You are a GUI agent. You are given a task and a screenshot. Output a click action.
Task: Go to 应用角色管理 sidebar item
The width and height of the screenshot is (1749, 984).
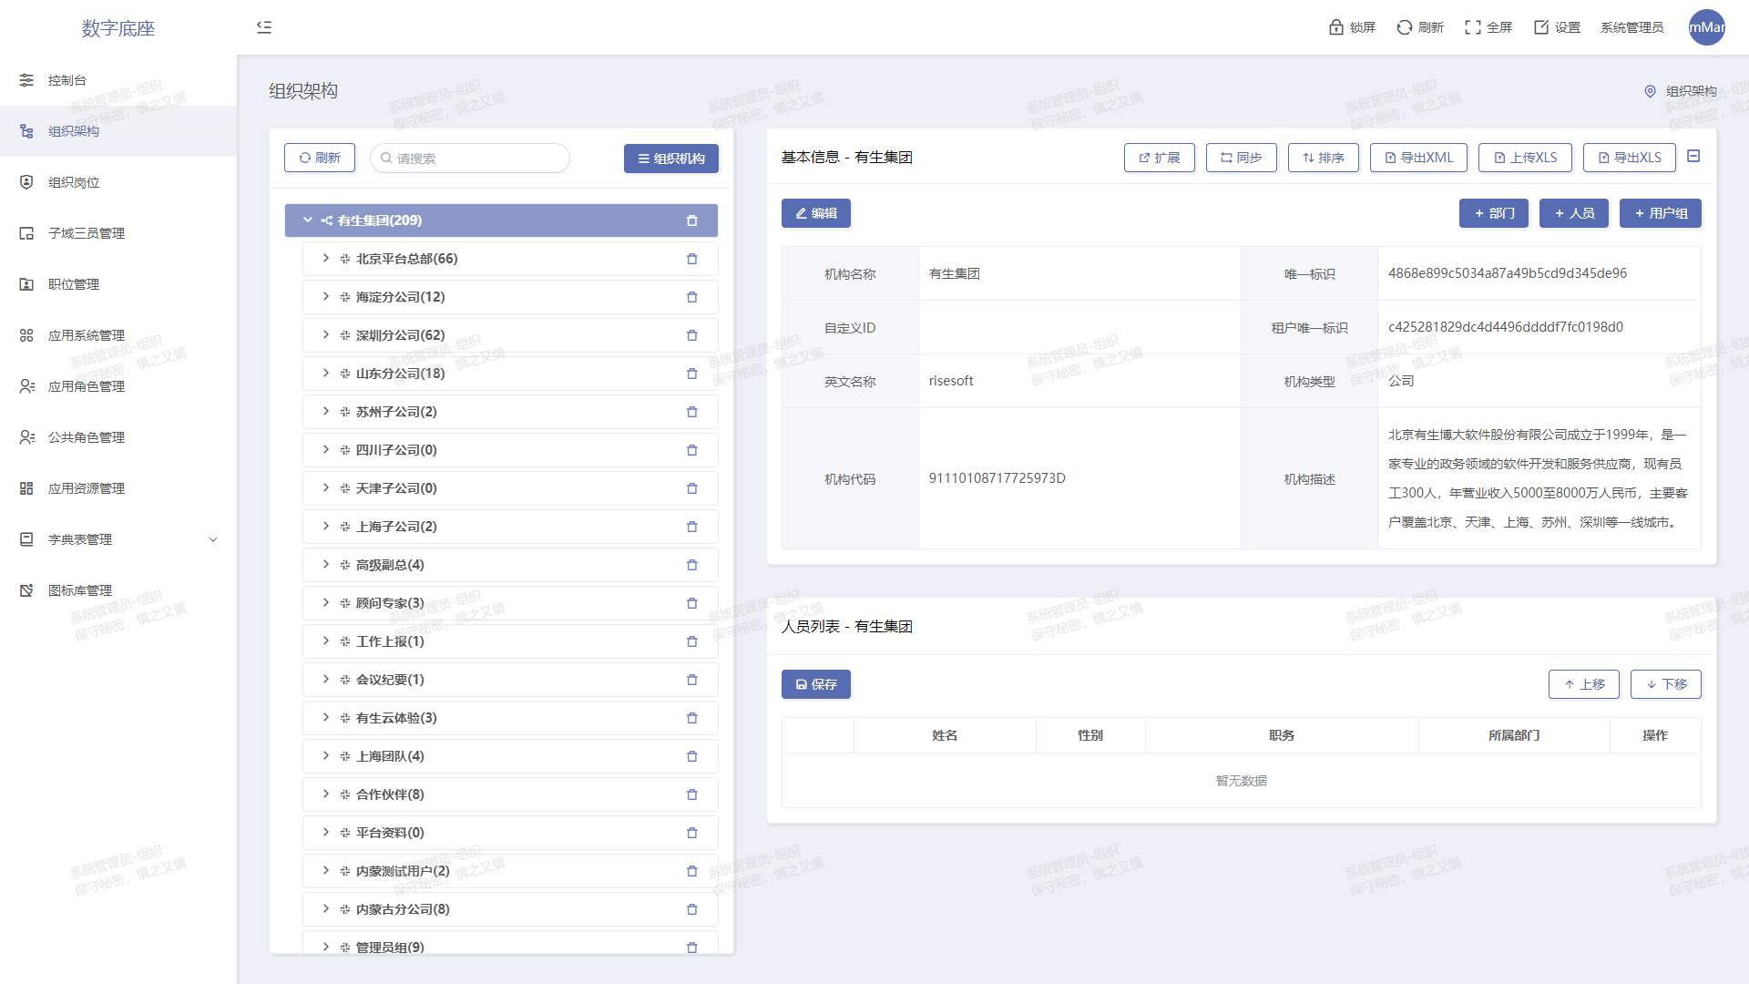tap(87, 386)
